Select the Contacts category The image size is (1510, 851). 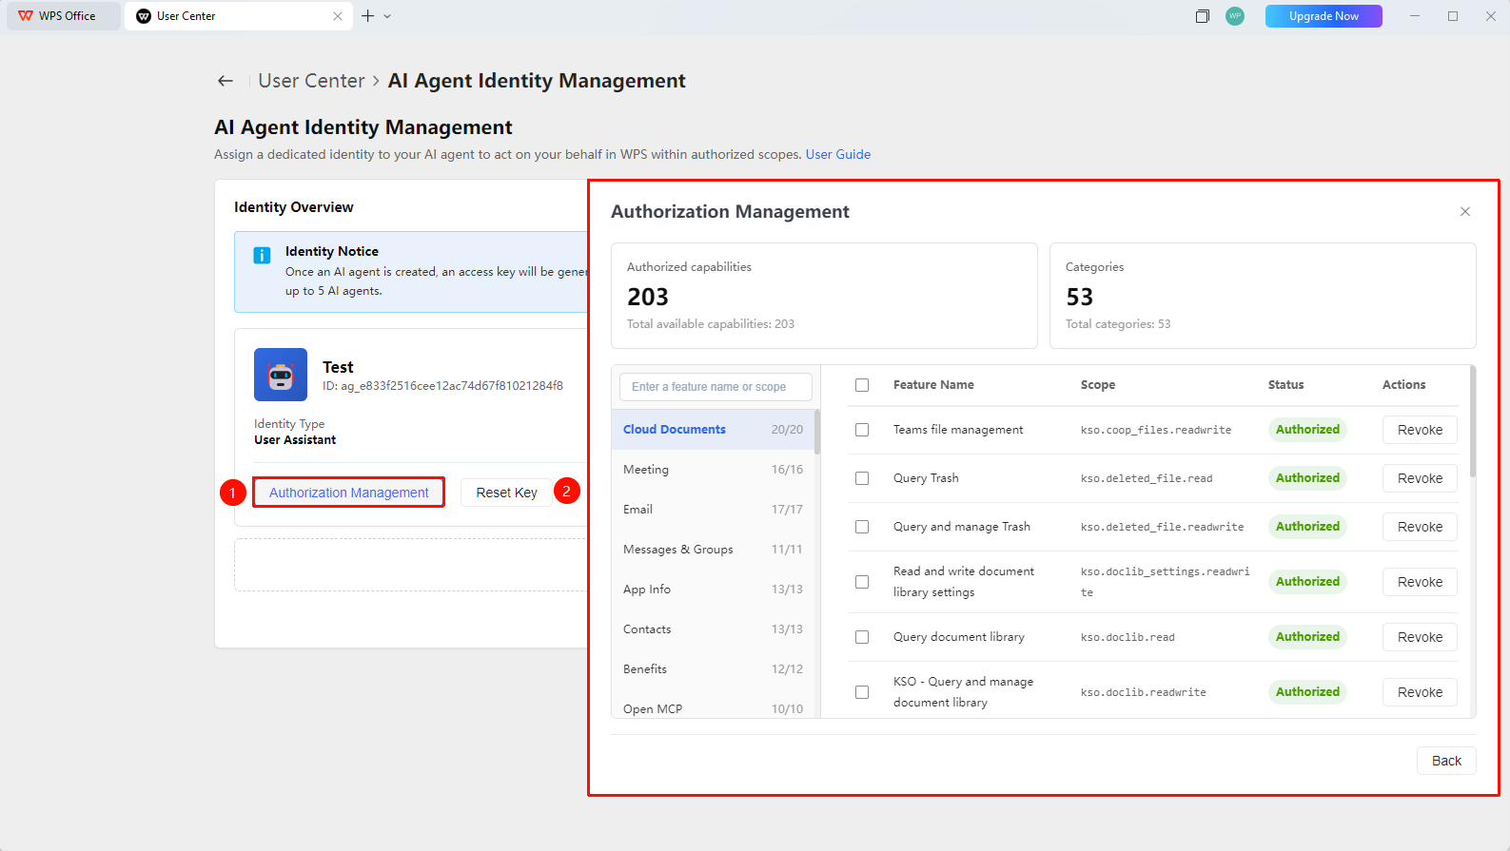tap(714, 629)
